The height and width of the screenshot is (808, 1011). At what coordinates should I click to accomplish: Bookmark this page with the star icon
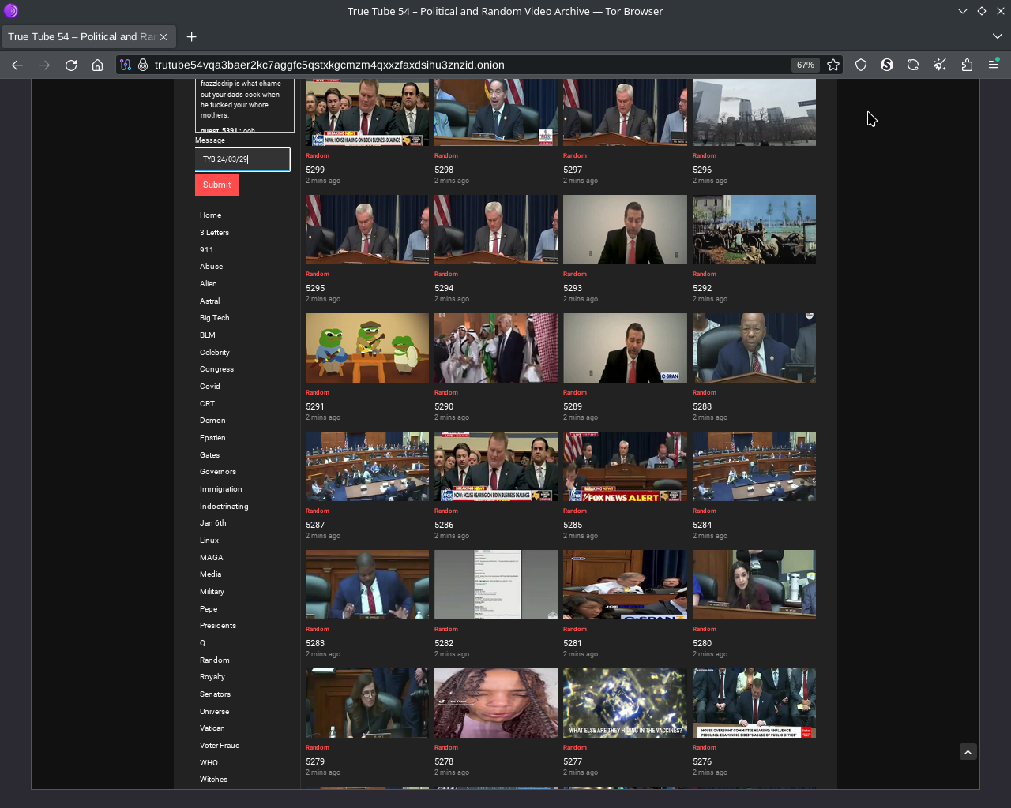point(833,65)
